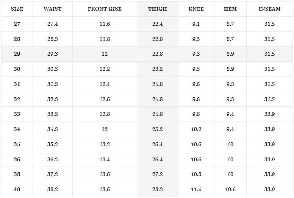Select the waist value 30.3
Viewport: 294px width, 198px height.
pyautogui.click(x=53, y=69)
